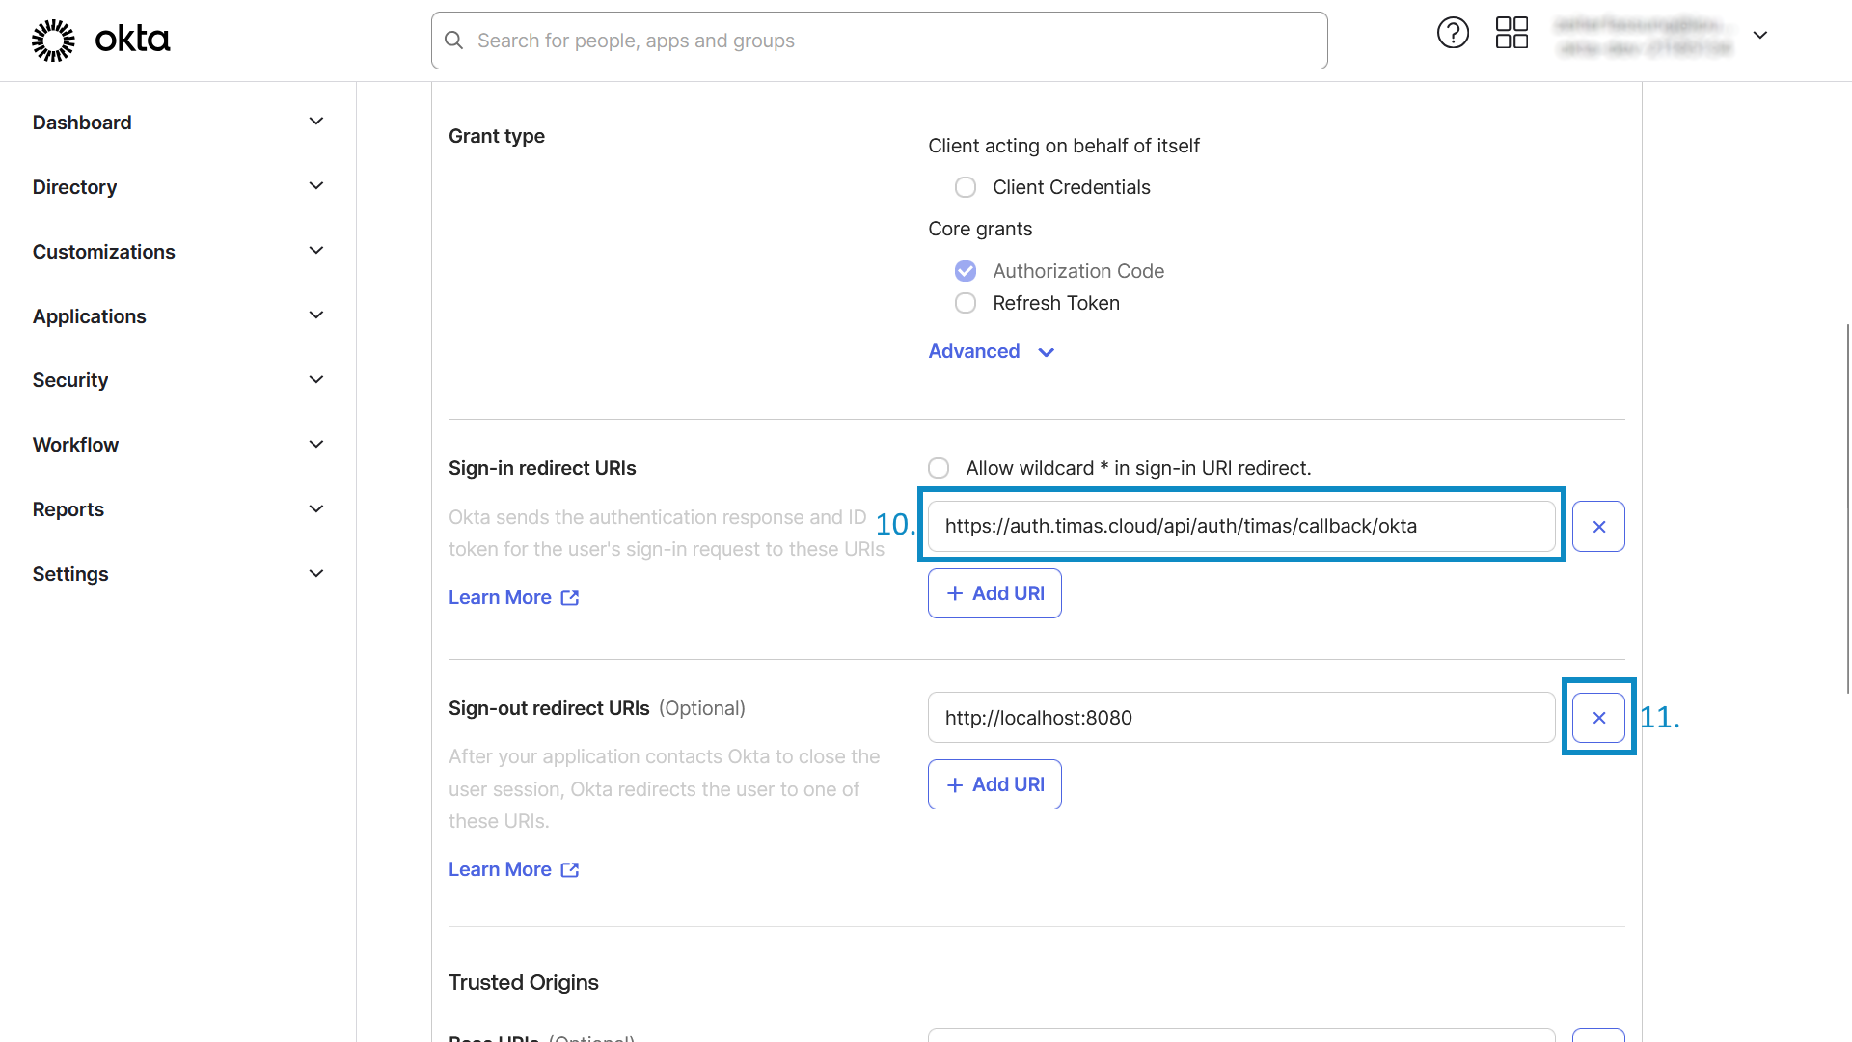Click the Trusted Origins heading

(524, 982)
